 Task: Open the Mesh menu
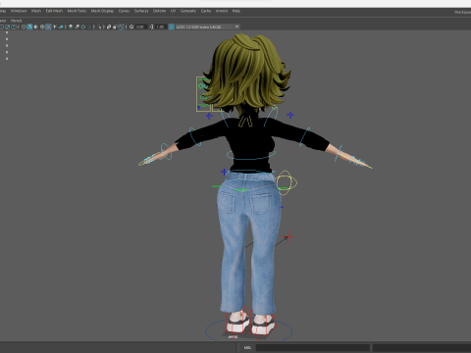tap(36, 11)
